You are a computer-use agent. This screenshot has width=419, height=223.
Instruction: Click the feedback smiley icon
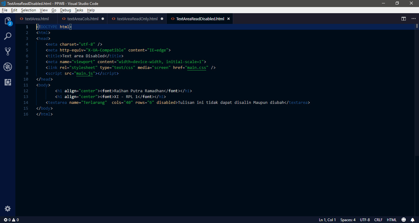point(404,220)
